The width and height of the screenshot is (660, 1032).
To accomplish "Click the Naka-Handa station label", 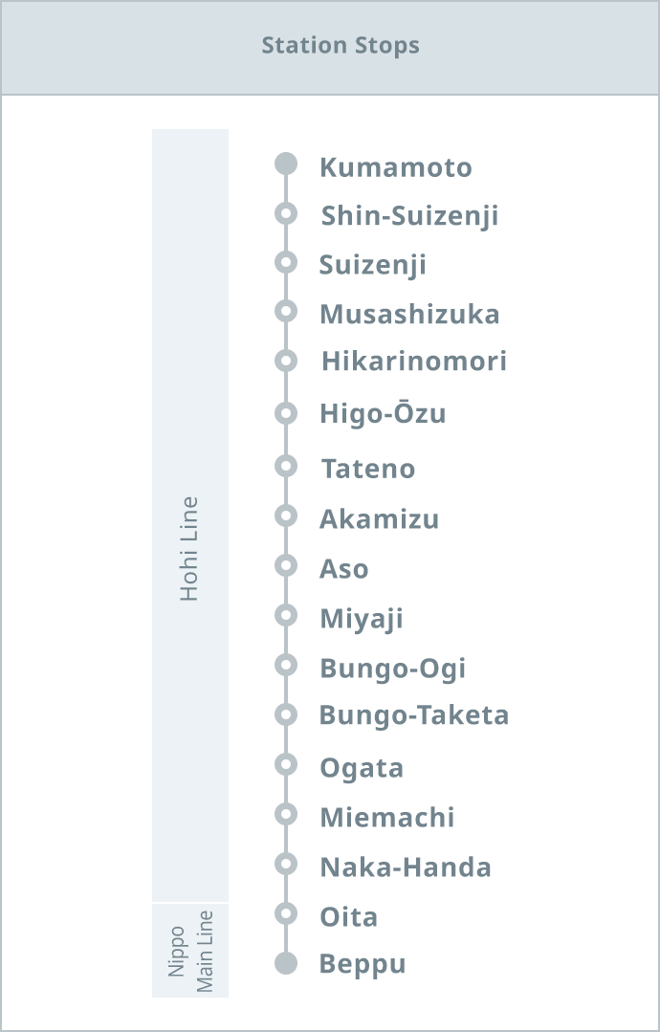I will pos(406,867).
